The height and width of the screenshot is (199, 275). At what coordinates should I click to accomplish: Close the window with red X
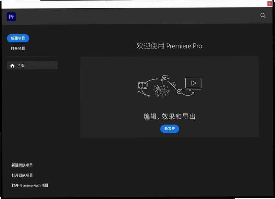tap(270, 4)
